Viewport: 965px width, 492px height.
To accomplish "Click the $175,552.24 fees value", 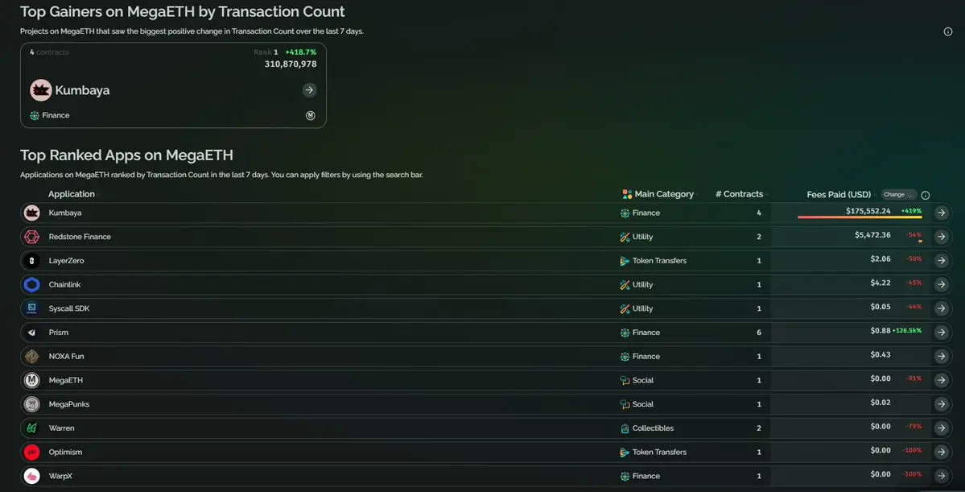I will pos(868,211).
